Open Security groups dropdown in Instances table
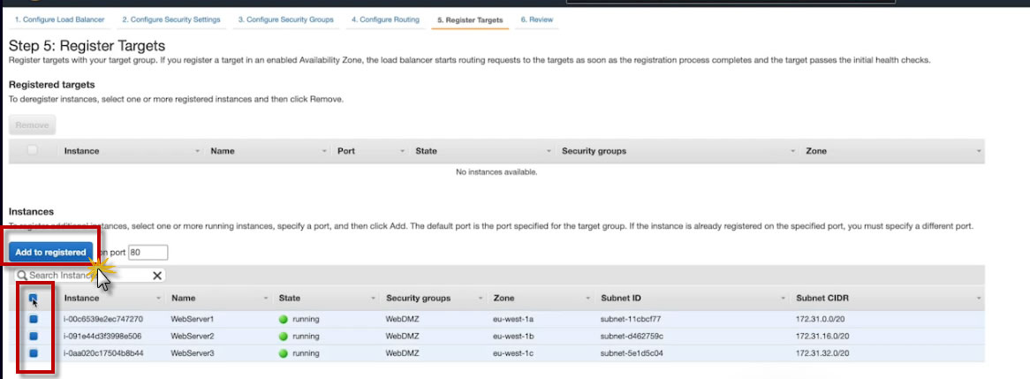The height and width of the screenshot is (379, 1030). pyautogui.click(x=481, y=299)
